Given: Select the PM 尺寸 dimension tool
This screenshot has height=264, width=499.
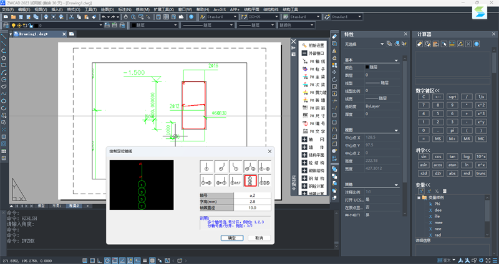Looking at the screenshot, I should (x=316, y=115).
